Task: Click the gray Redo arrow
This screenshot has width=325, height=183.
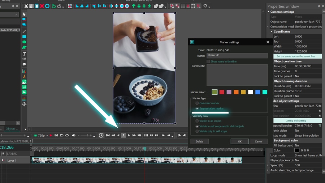Action: pos(59,6)
